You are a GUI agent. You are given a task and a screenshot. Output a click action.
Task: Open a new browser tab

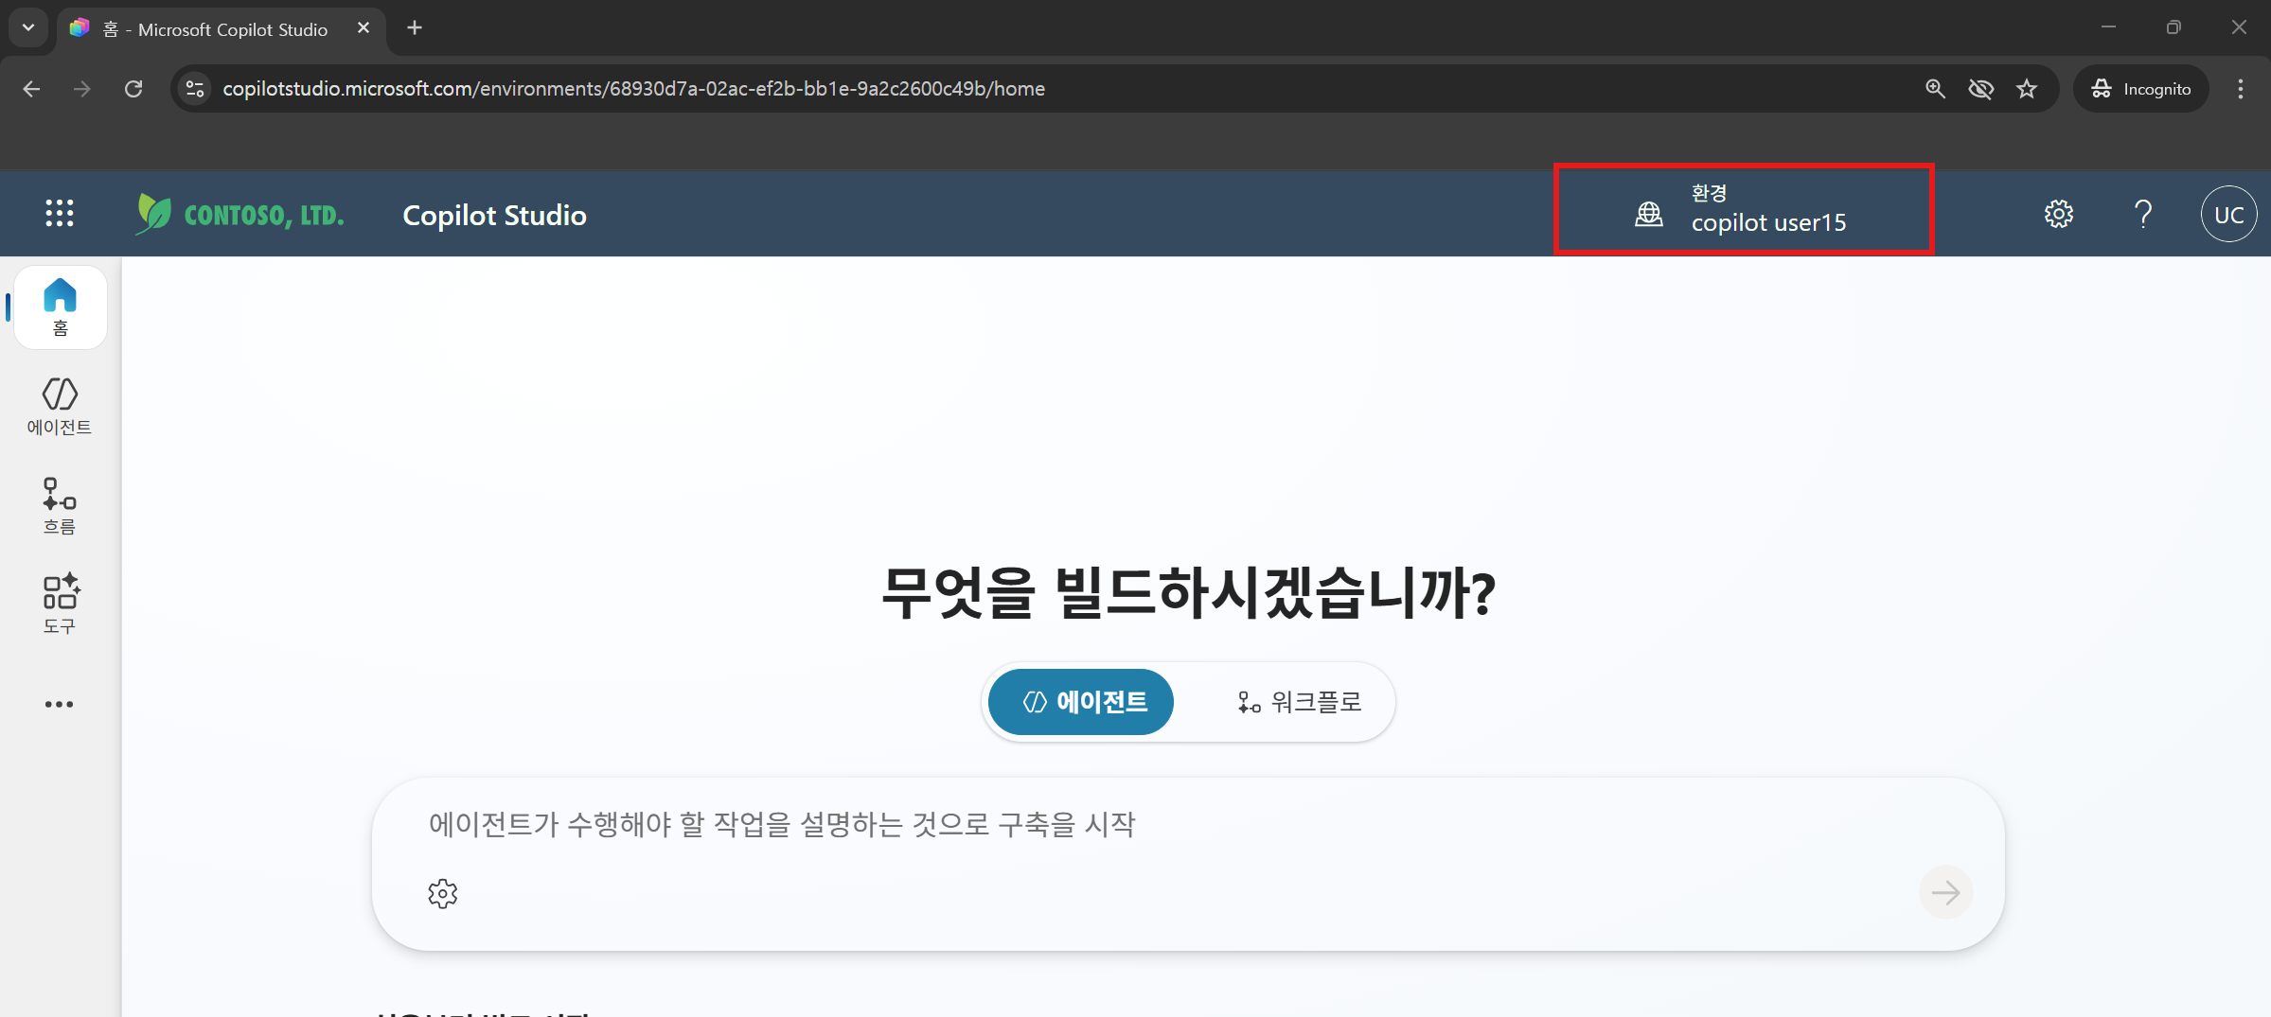415,28
